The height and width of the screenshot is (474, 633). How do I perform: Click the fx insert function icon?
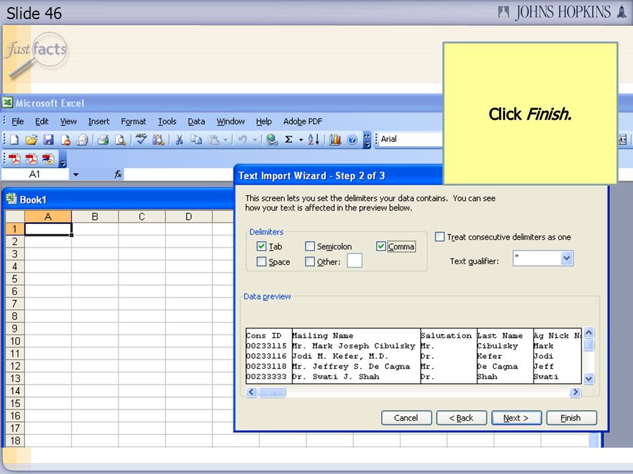(118, 174)
